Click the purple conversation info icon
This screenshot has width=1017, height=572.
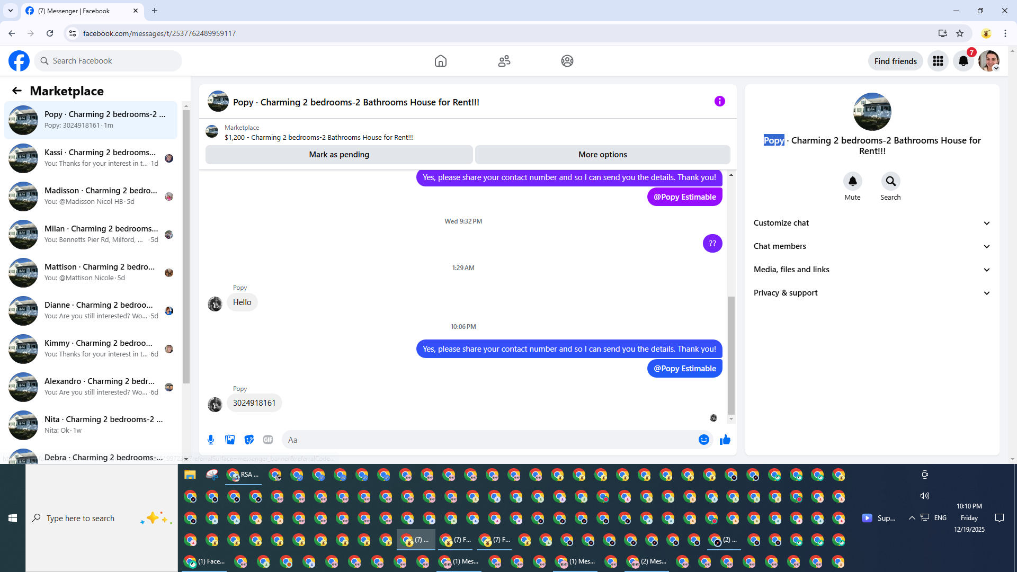719,101
